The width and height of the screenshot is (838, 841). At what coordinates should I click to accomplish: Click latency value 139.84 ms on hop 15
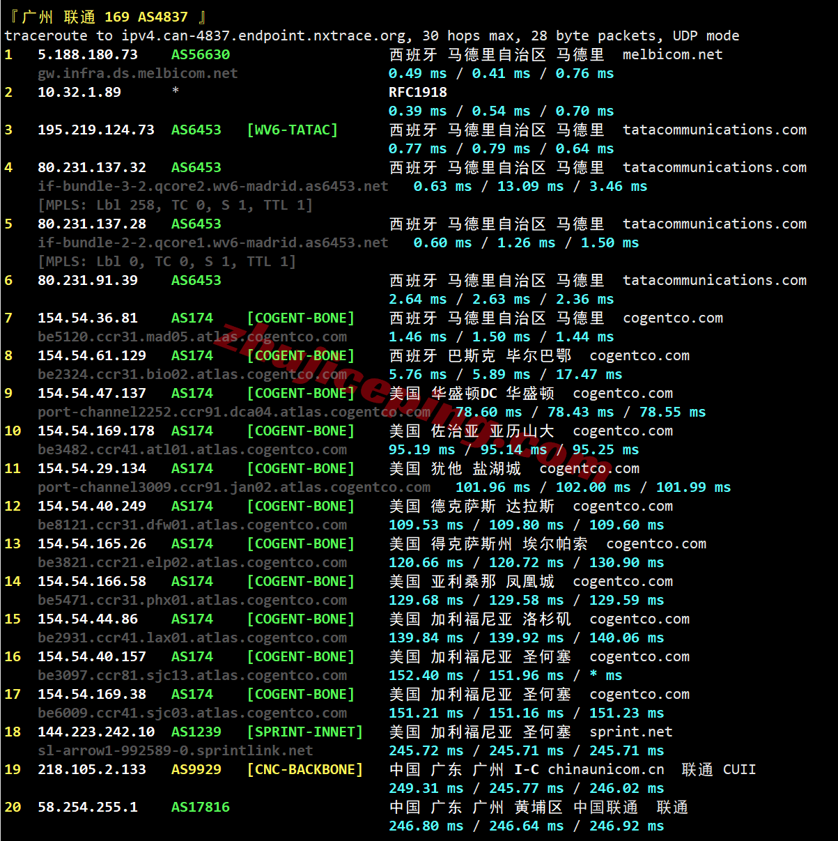pos(426,638)
